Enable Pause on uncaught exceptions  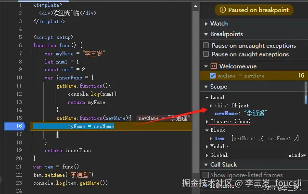point(206,45)
